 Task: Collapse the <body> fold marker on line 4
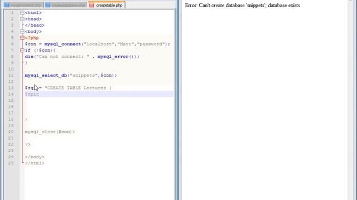pos(22,32)
